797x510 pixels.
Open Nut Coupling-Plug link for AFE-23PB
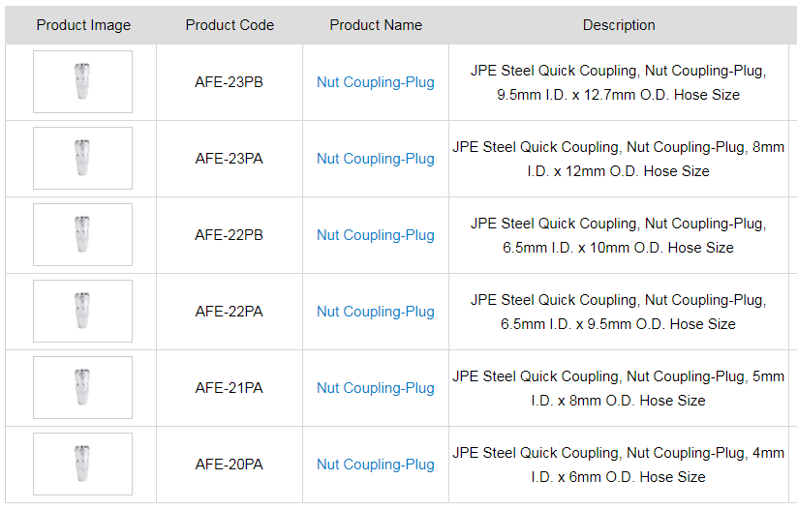[x=375, y=82]
